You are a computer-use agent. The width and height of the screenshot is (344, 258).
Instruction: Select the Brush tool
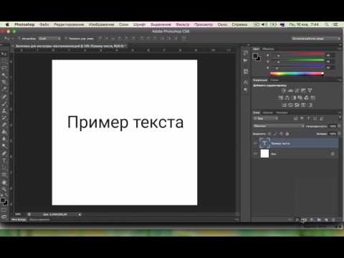point(4,104)
